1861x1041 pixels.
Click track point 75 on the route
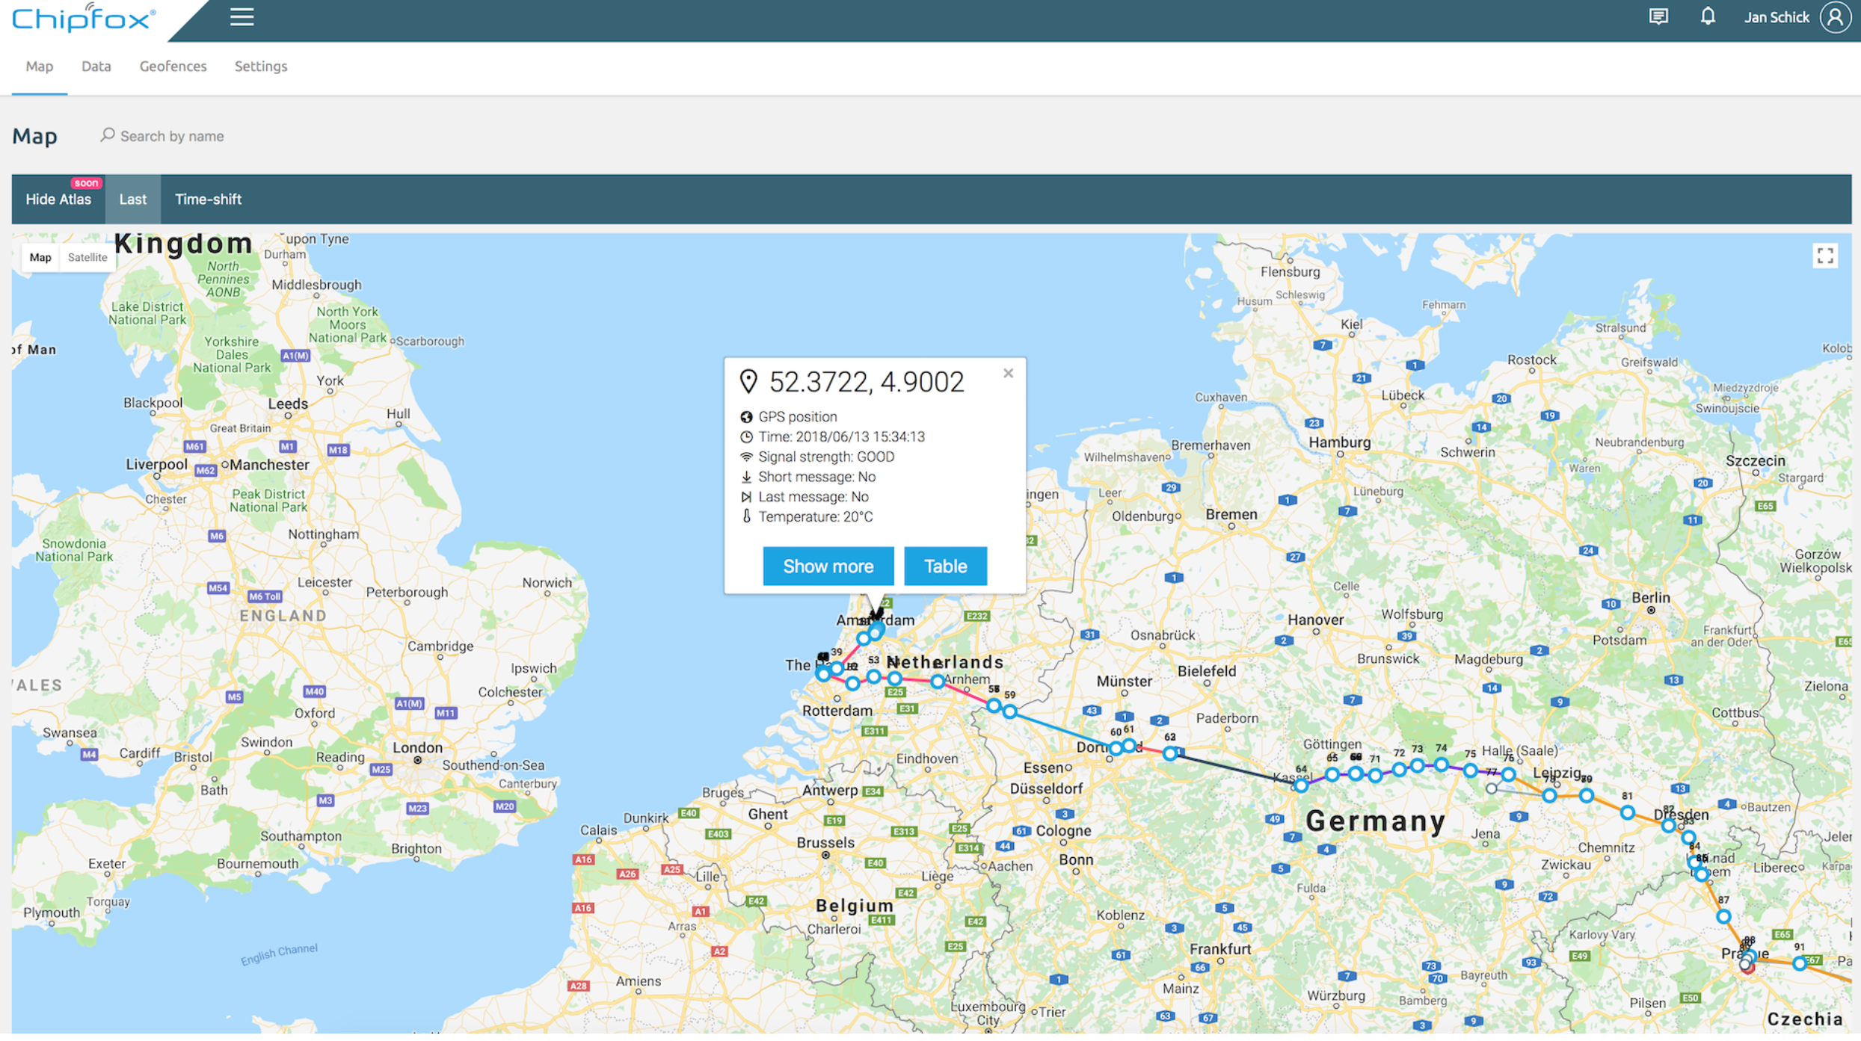click(1470, 770)
